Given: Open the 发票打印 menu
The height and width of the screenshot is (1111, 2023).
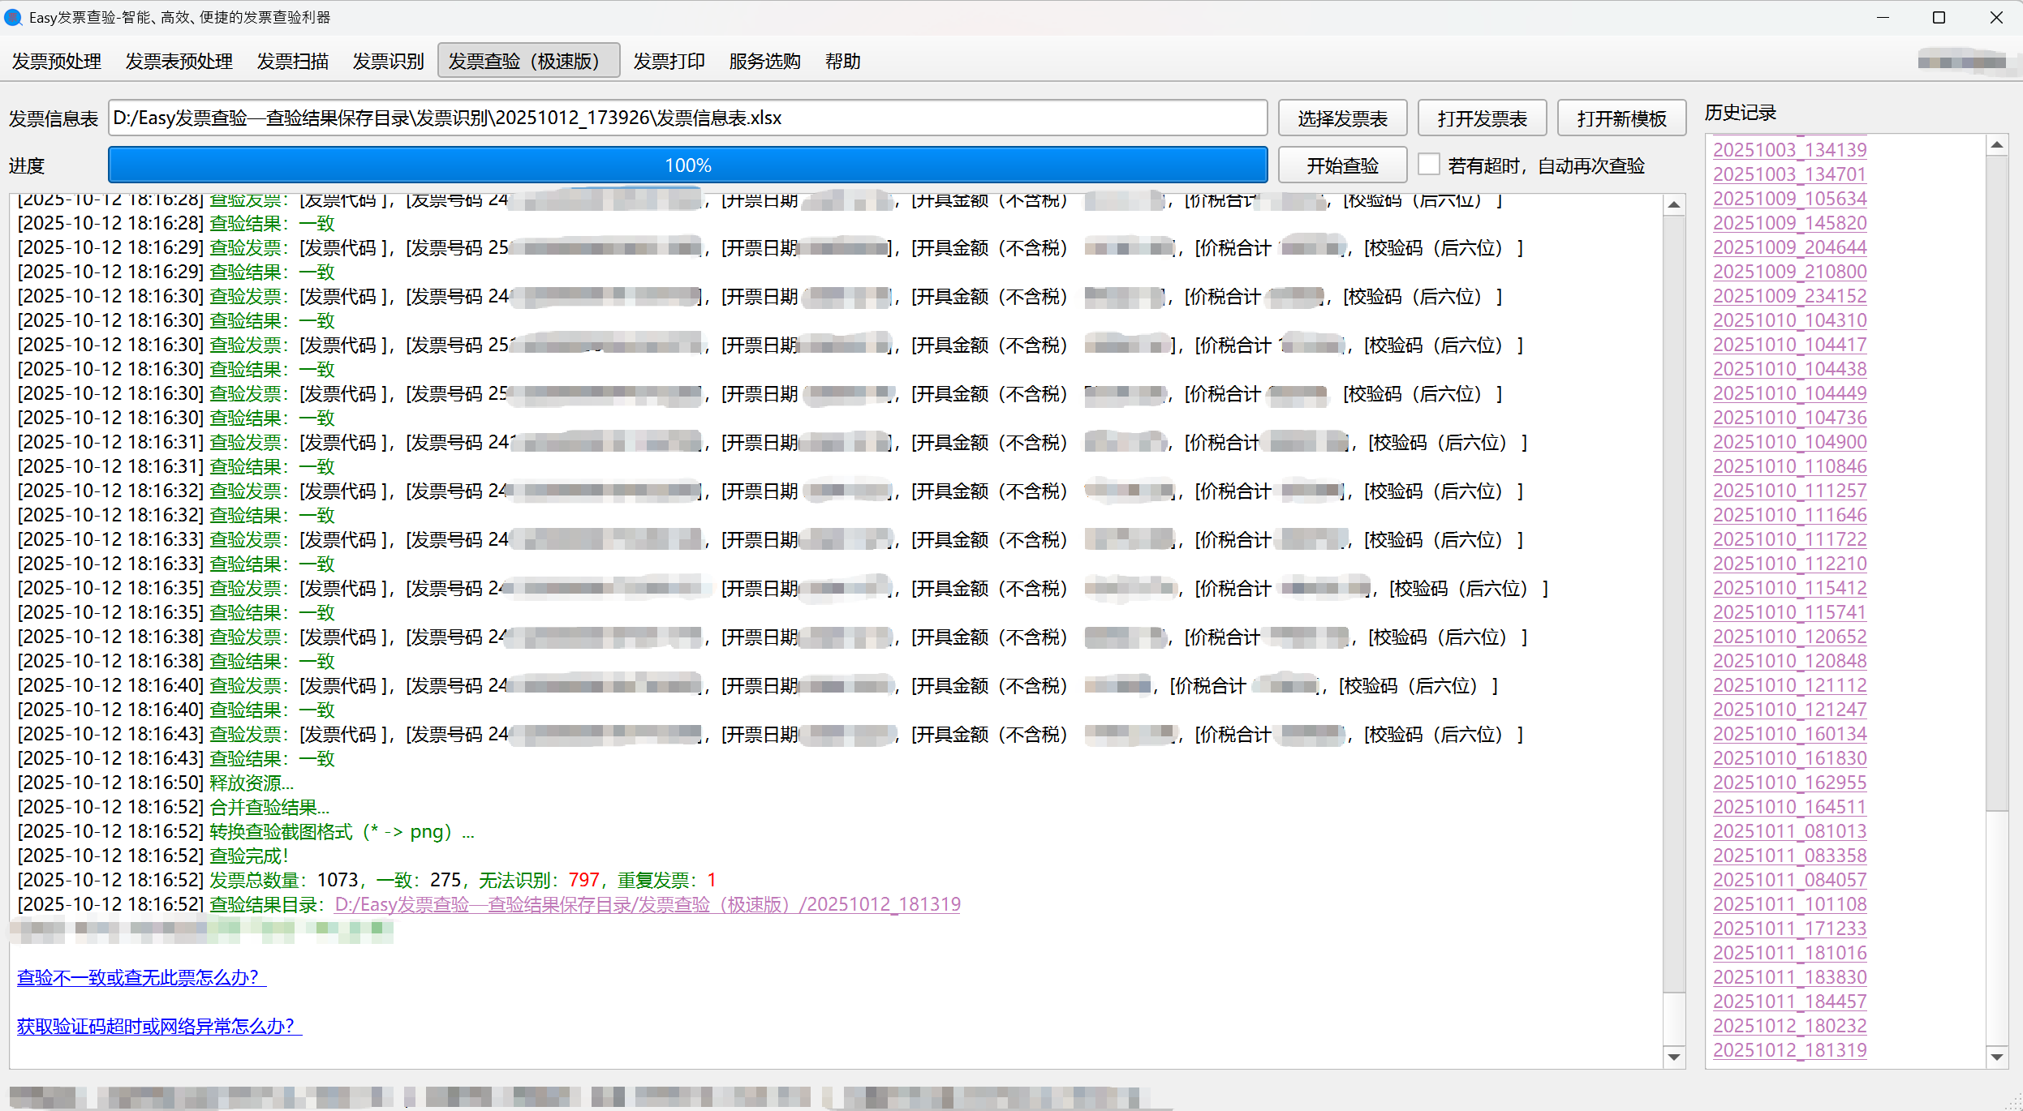Looking at the screenshot, I should pos(669,61).
